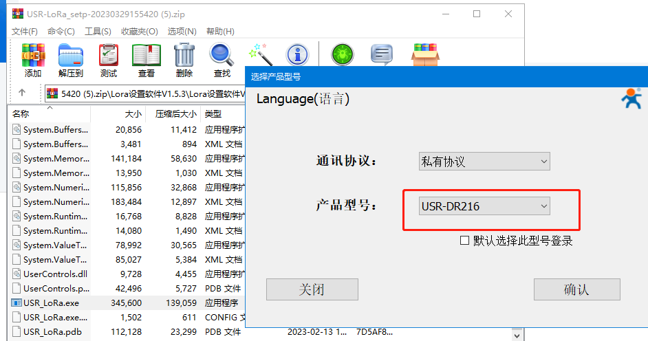Viewport: 648px width, 341px height.
Task: Select the System.Buffers... XML row sized 3,481
Action: pyautogui.click(x=127, y=144)
